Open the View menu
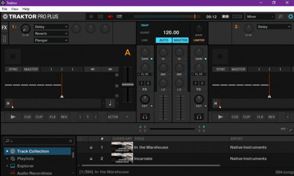This screenshot has height=176, width=294. (14, 9)
